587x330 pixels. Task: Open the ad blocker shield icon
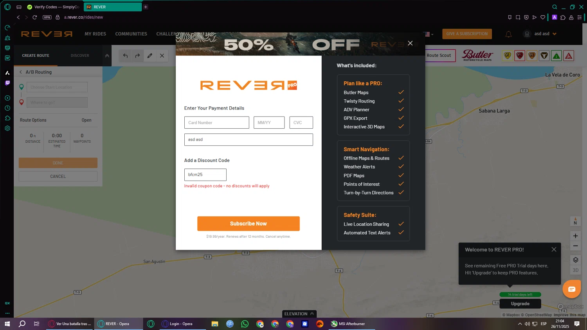pyautogui.click(x=526, y=17)
